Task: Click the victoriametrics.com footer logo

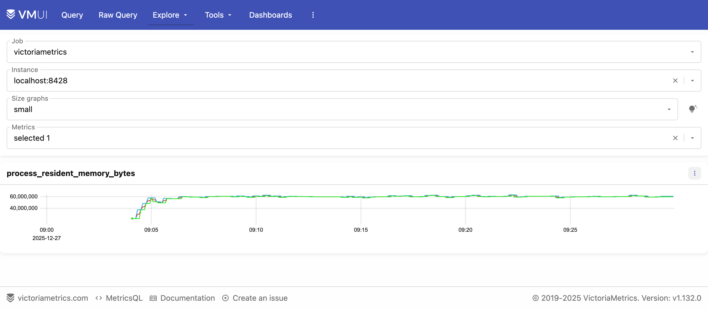Action: pyautogui.click(x=11, y=298)
